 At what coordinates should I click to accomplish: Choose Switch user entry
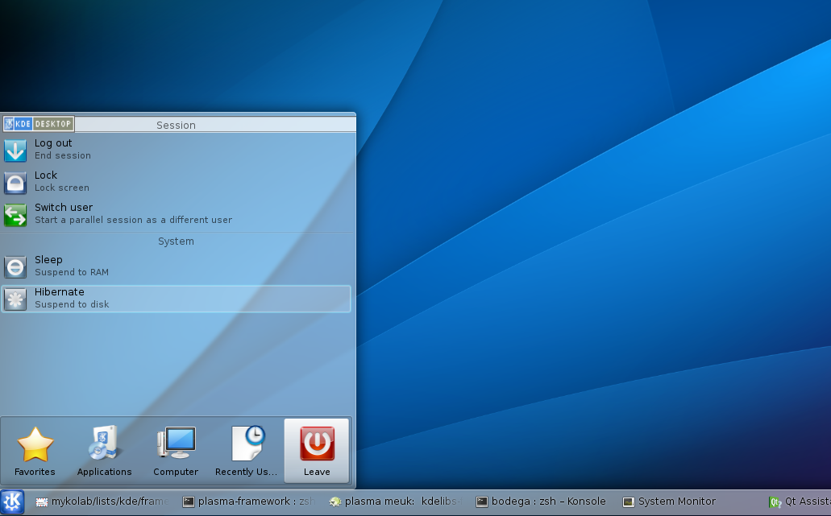click(x=177, y=214)
